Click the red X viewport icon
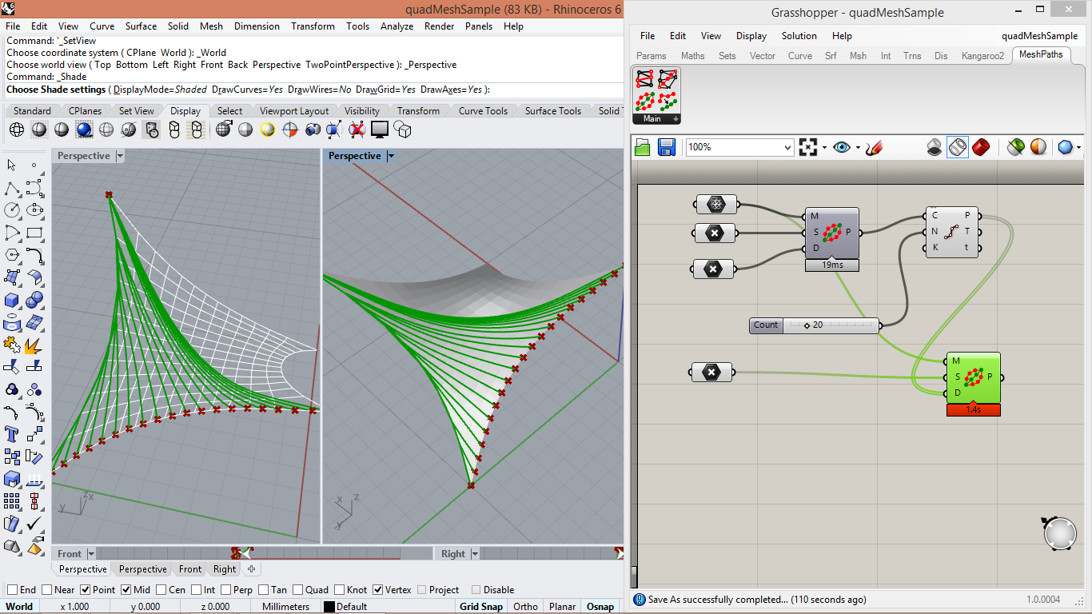The image size is (1092, 614). click(357, 130)
